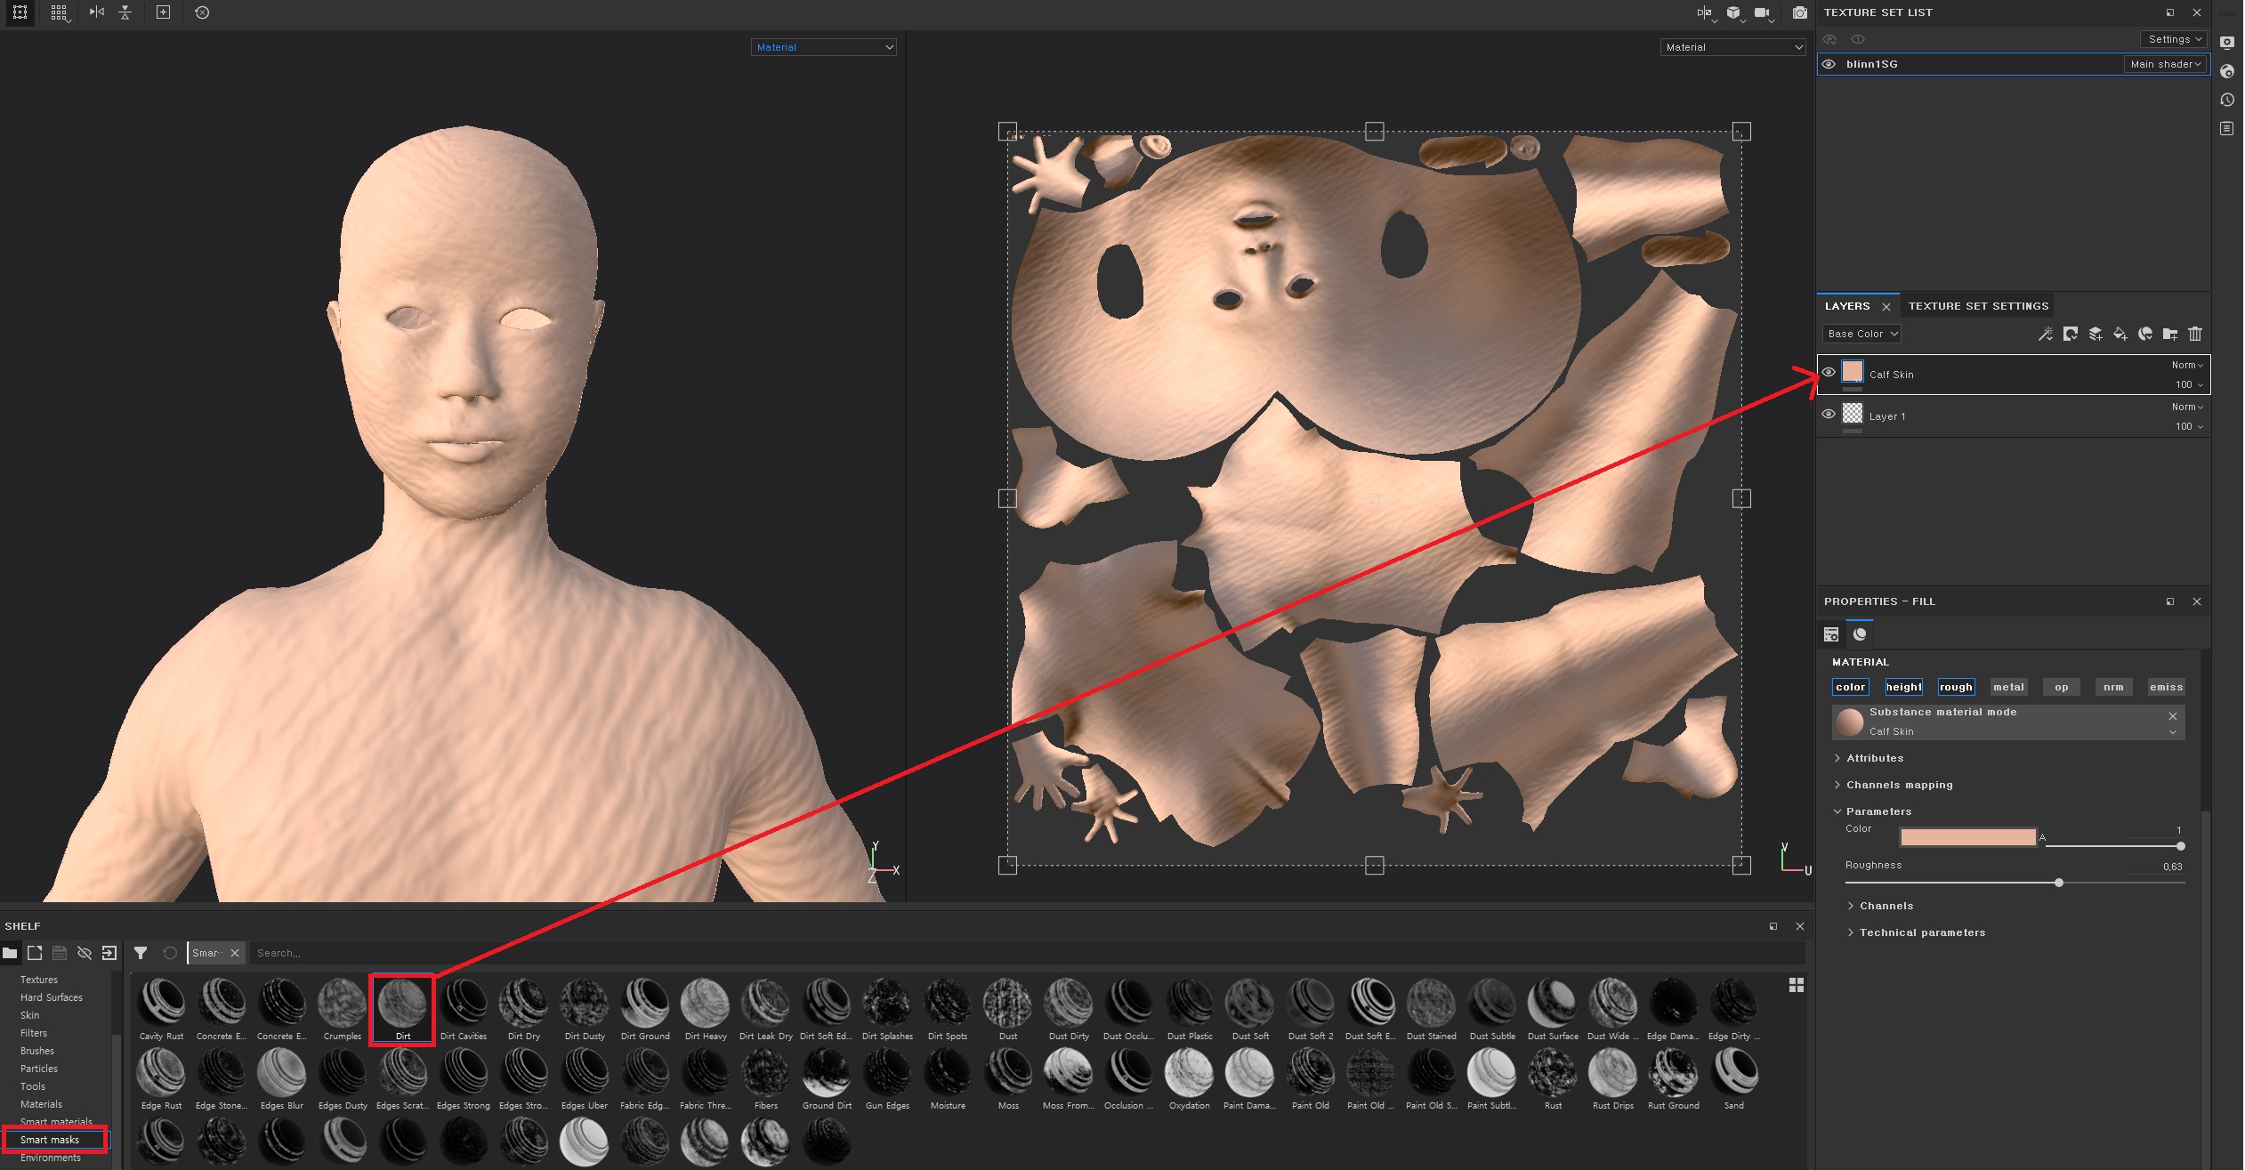The image size is (2245, 1170).
Task: Click the screenshot camera icon in top toolbar
Action: [1799, 12]
